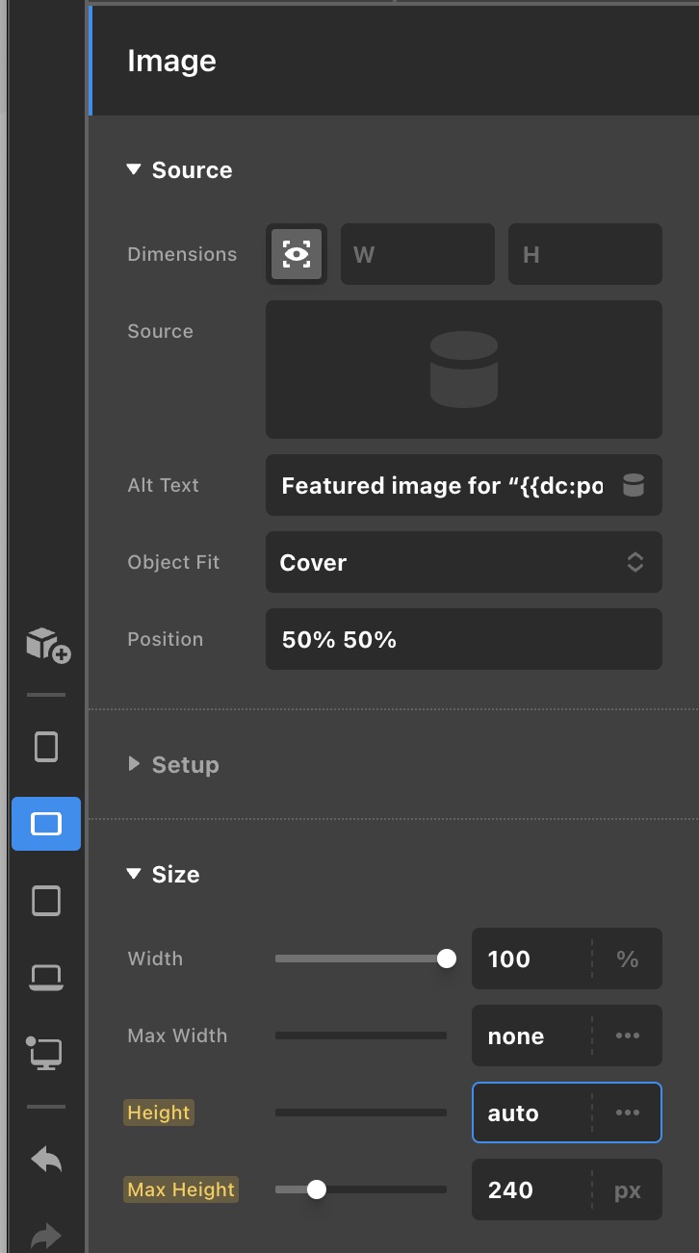Click the add component cube icon
Screen dimensions: 699x1253
point(47,644)
